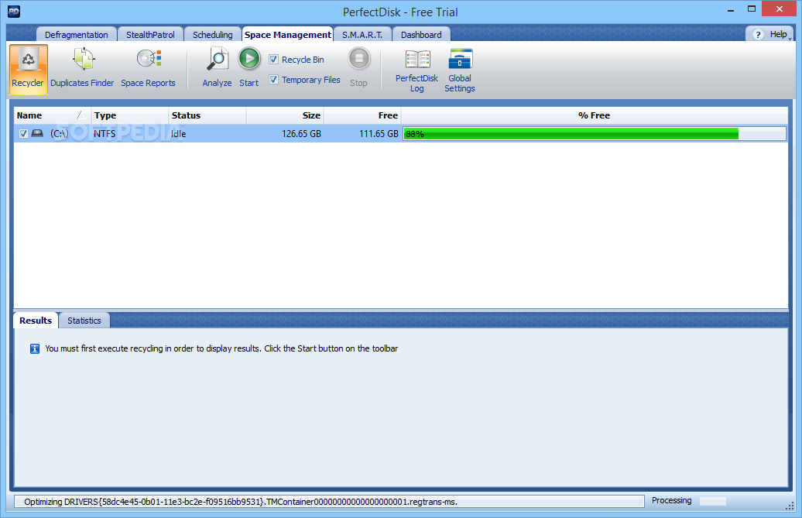
Task: Go to the Scheduling tab
Action: [x=212, y=35]
